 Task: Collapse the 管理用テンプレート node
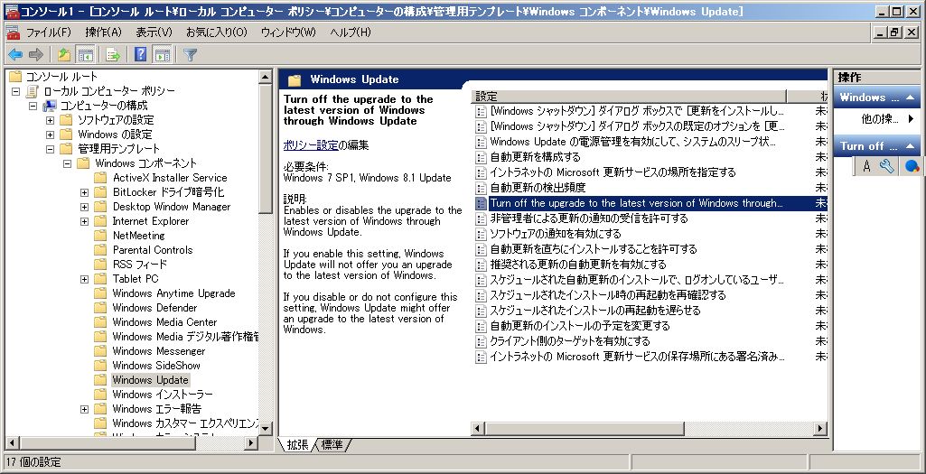tap(51, 149)
